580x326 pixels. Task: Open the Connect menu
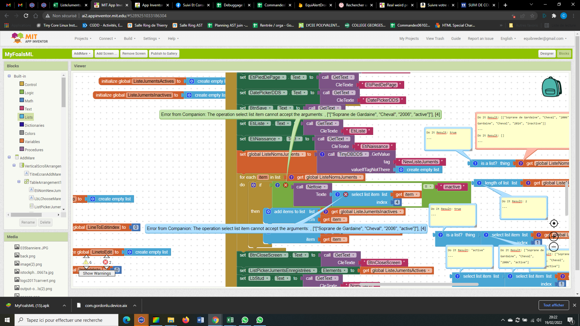click(108, 38)
